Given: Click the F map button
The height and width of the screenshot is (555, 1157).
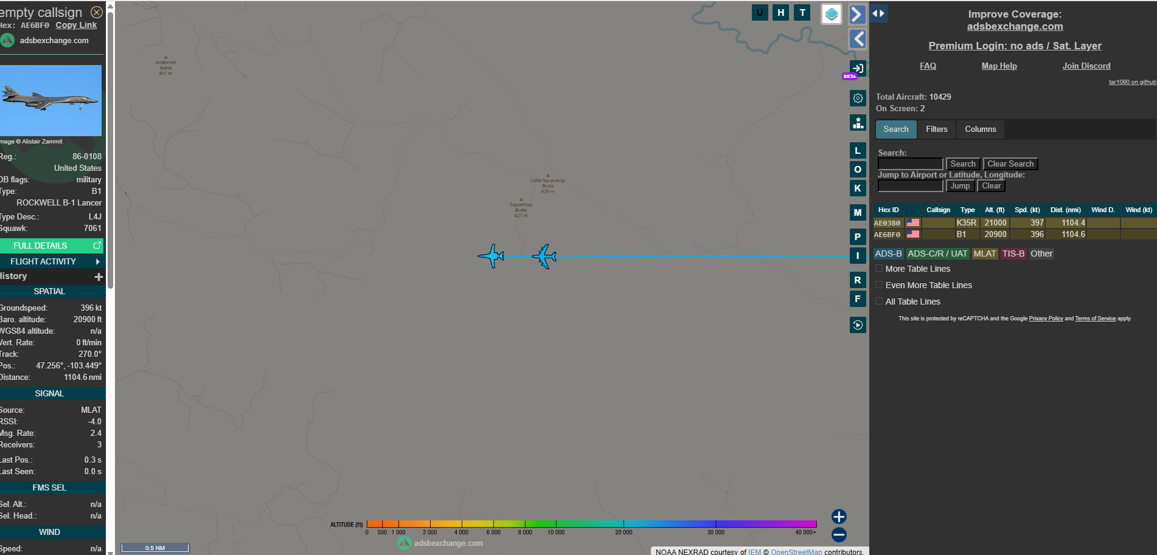Looking at the screenshot, I should pyautogui.click(x=858, y=299).
